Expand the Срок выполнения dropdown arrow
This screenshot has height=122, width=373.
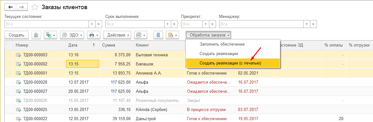click(x=168, y=24)
